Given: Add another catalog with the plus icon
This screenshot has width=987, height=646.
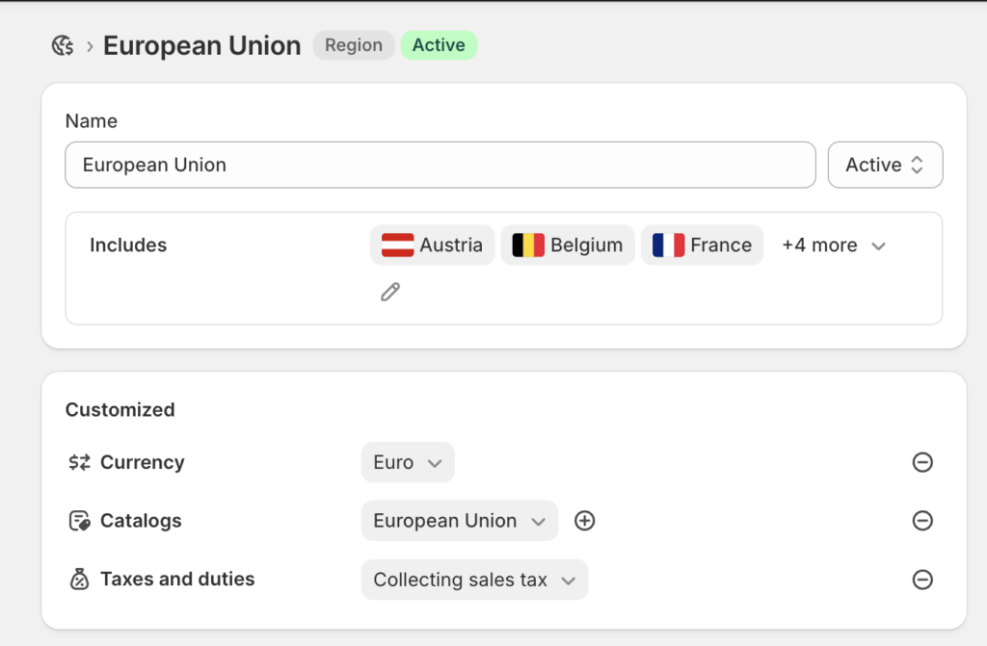Looking at the screenshot, I should coord(584,521).
